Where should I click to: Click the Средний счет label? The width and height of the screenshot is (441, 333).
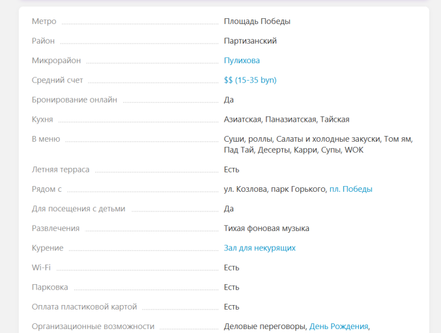click(57, 80)
